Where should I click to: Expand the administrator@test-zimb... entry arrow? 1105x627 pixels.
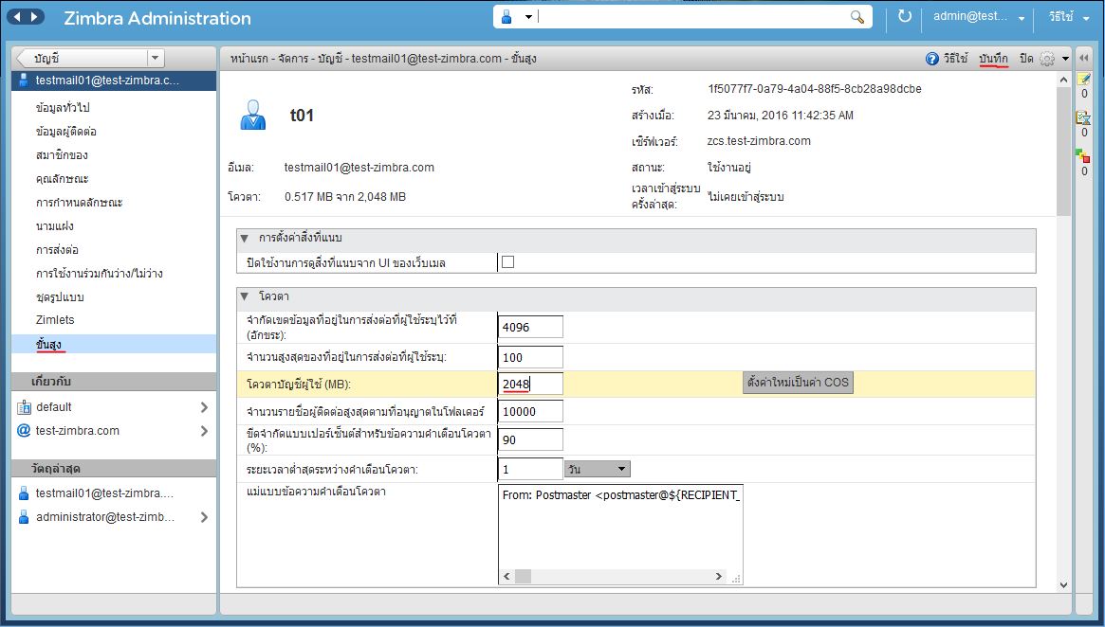click(204, 517)
